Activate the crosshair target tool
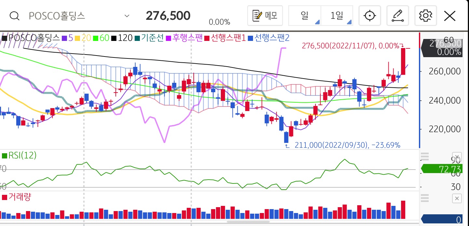469x226 pixels. 370,15
